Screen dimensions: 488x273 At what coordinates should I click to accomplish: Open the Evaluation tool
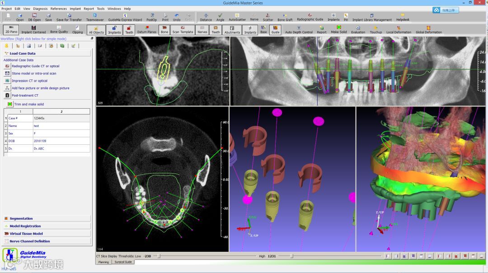coord(358,30)
